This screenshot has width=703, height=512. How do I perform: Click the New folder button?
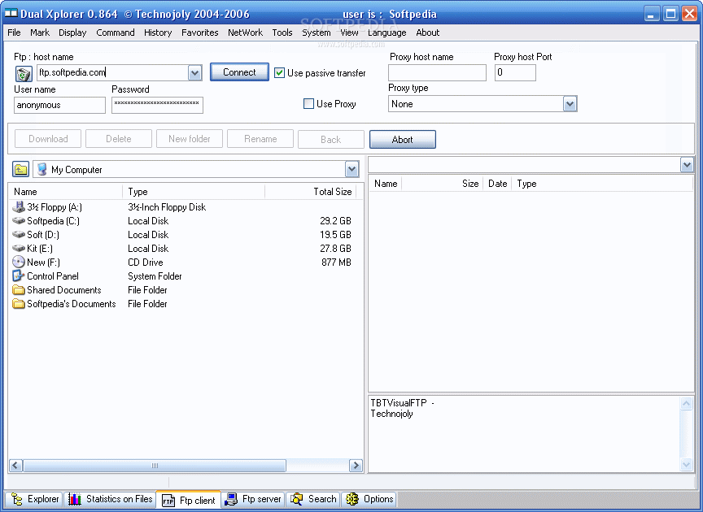190,139
